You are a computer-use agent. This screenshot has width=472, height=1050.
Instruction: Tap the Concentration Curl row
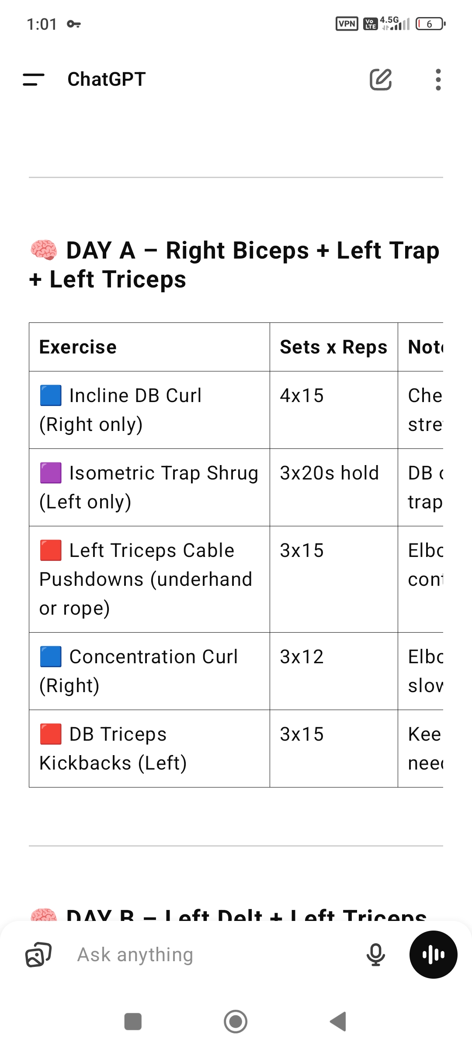[x=236, y=671]
